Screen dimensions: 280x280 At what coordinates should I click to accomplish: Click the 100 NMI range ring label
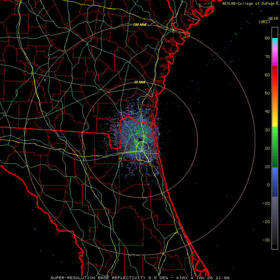[x=140, y=25]
